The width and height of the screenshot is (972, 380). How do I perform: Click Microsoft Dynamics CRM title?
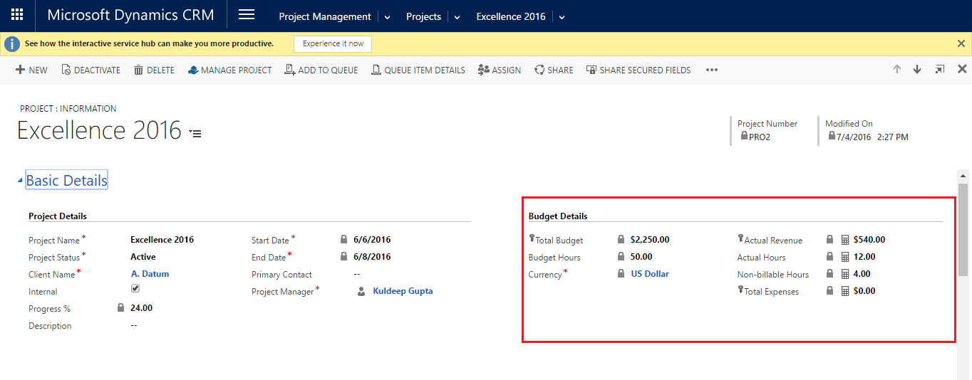click(130, 15)
